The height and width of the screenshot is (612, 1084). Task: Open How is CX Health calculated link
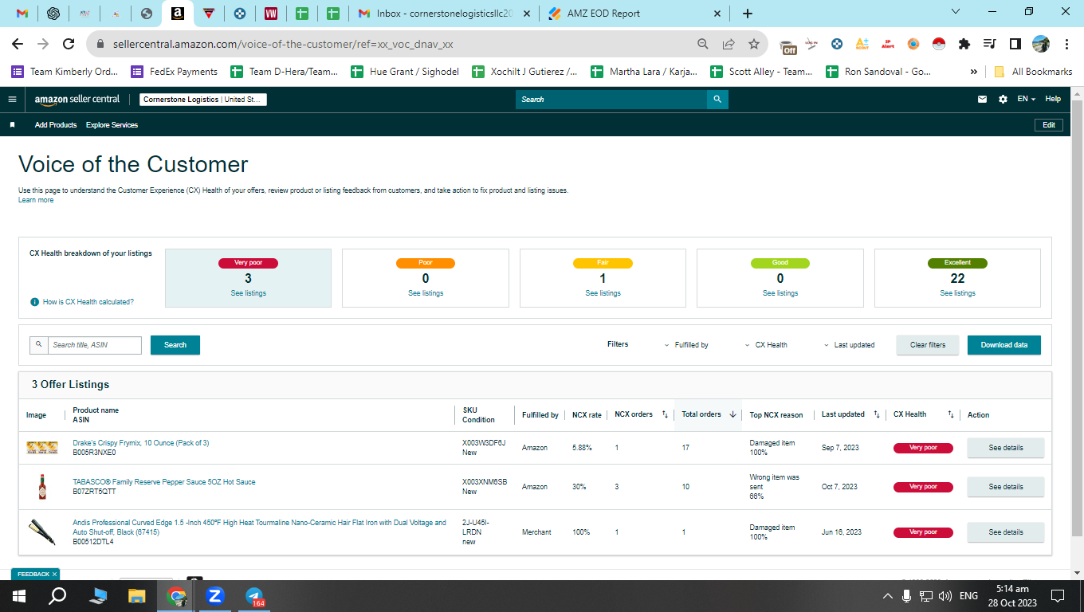[88, 302]
